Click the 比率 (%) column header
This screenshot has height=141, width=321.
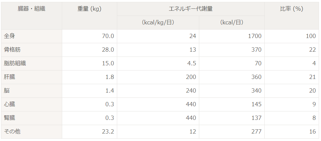pos(292,16)
